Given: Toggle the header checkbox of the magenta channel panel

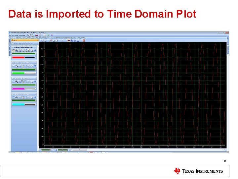Looking at the screenshot, I should tap(13, 79).
